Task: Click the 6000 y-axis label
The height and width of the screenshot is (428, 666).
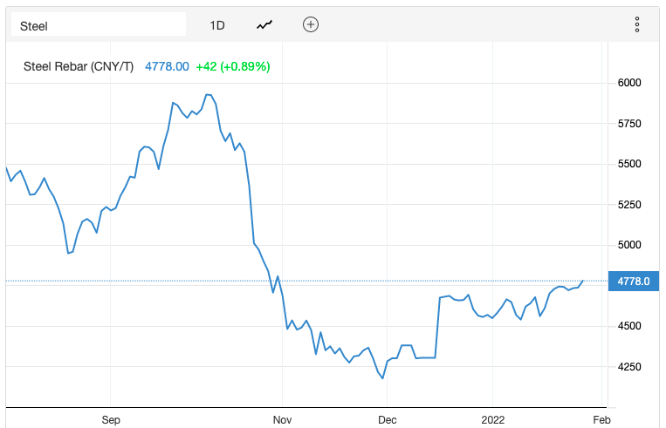Action: (629, 83)
